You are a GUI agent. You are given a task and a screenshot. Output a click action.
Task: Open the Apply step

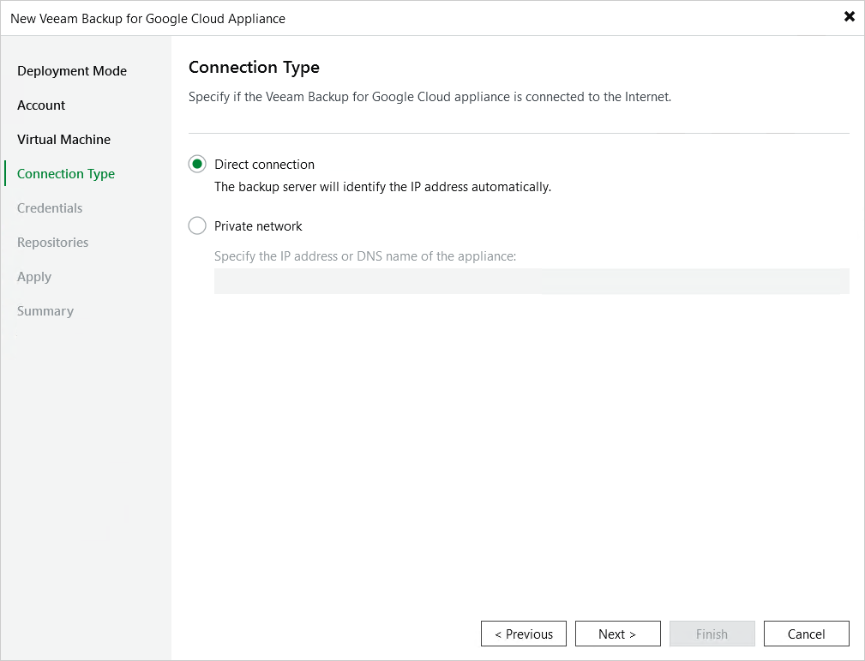click(x=34, y=276)
